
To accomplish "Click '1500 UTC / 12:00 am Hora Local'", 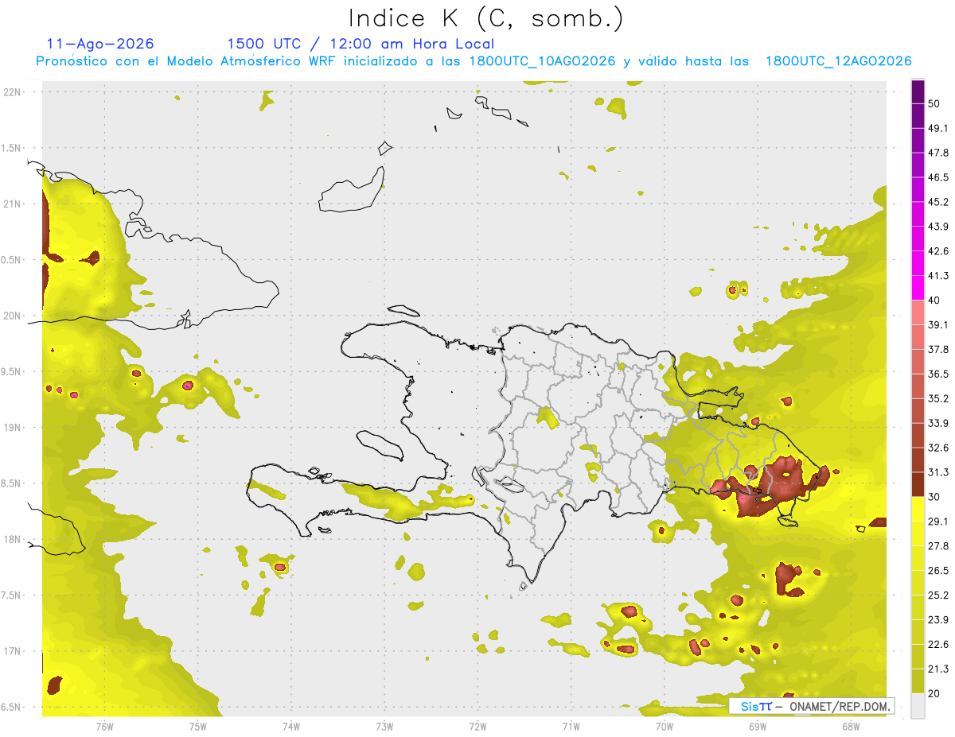I will click(x=361, y=44).
